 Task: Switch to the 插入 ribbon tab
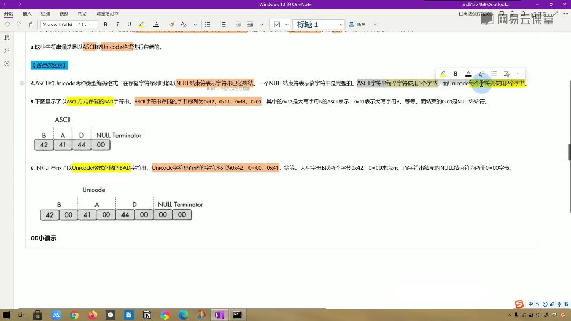pyautogui.click(x=27, y=13)
